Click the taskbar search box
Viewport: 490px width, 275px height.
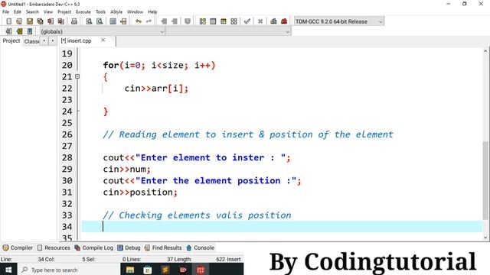(68, 270)
